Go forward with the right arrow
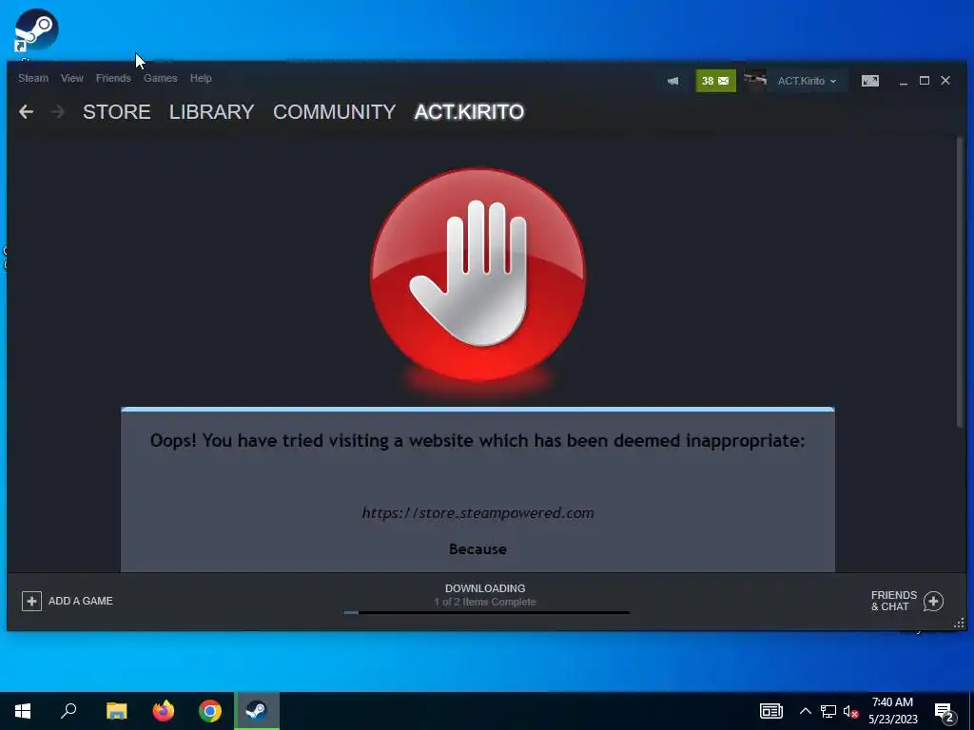 (57, 112)
